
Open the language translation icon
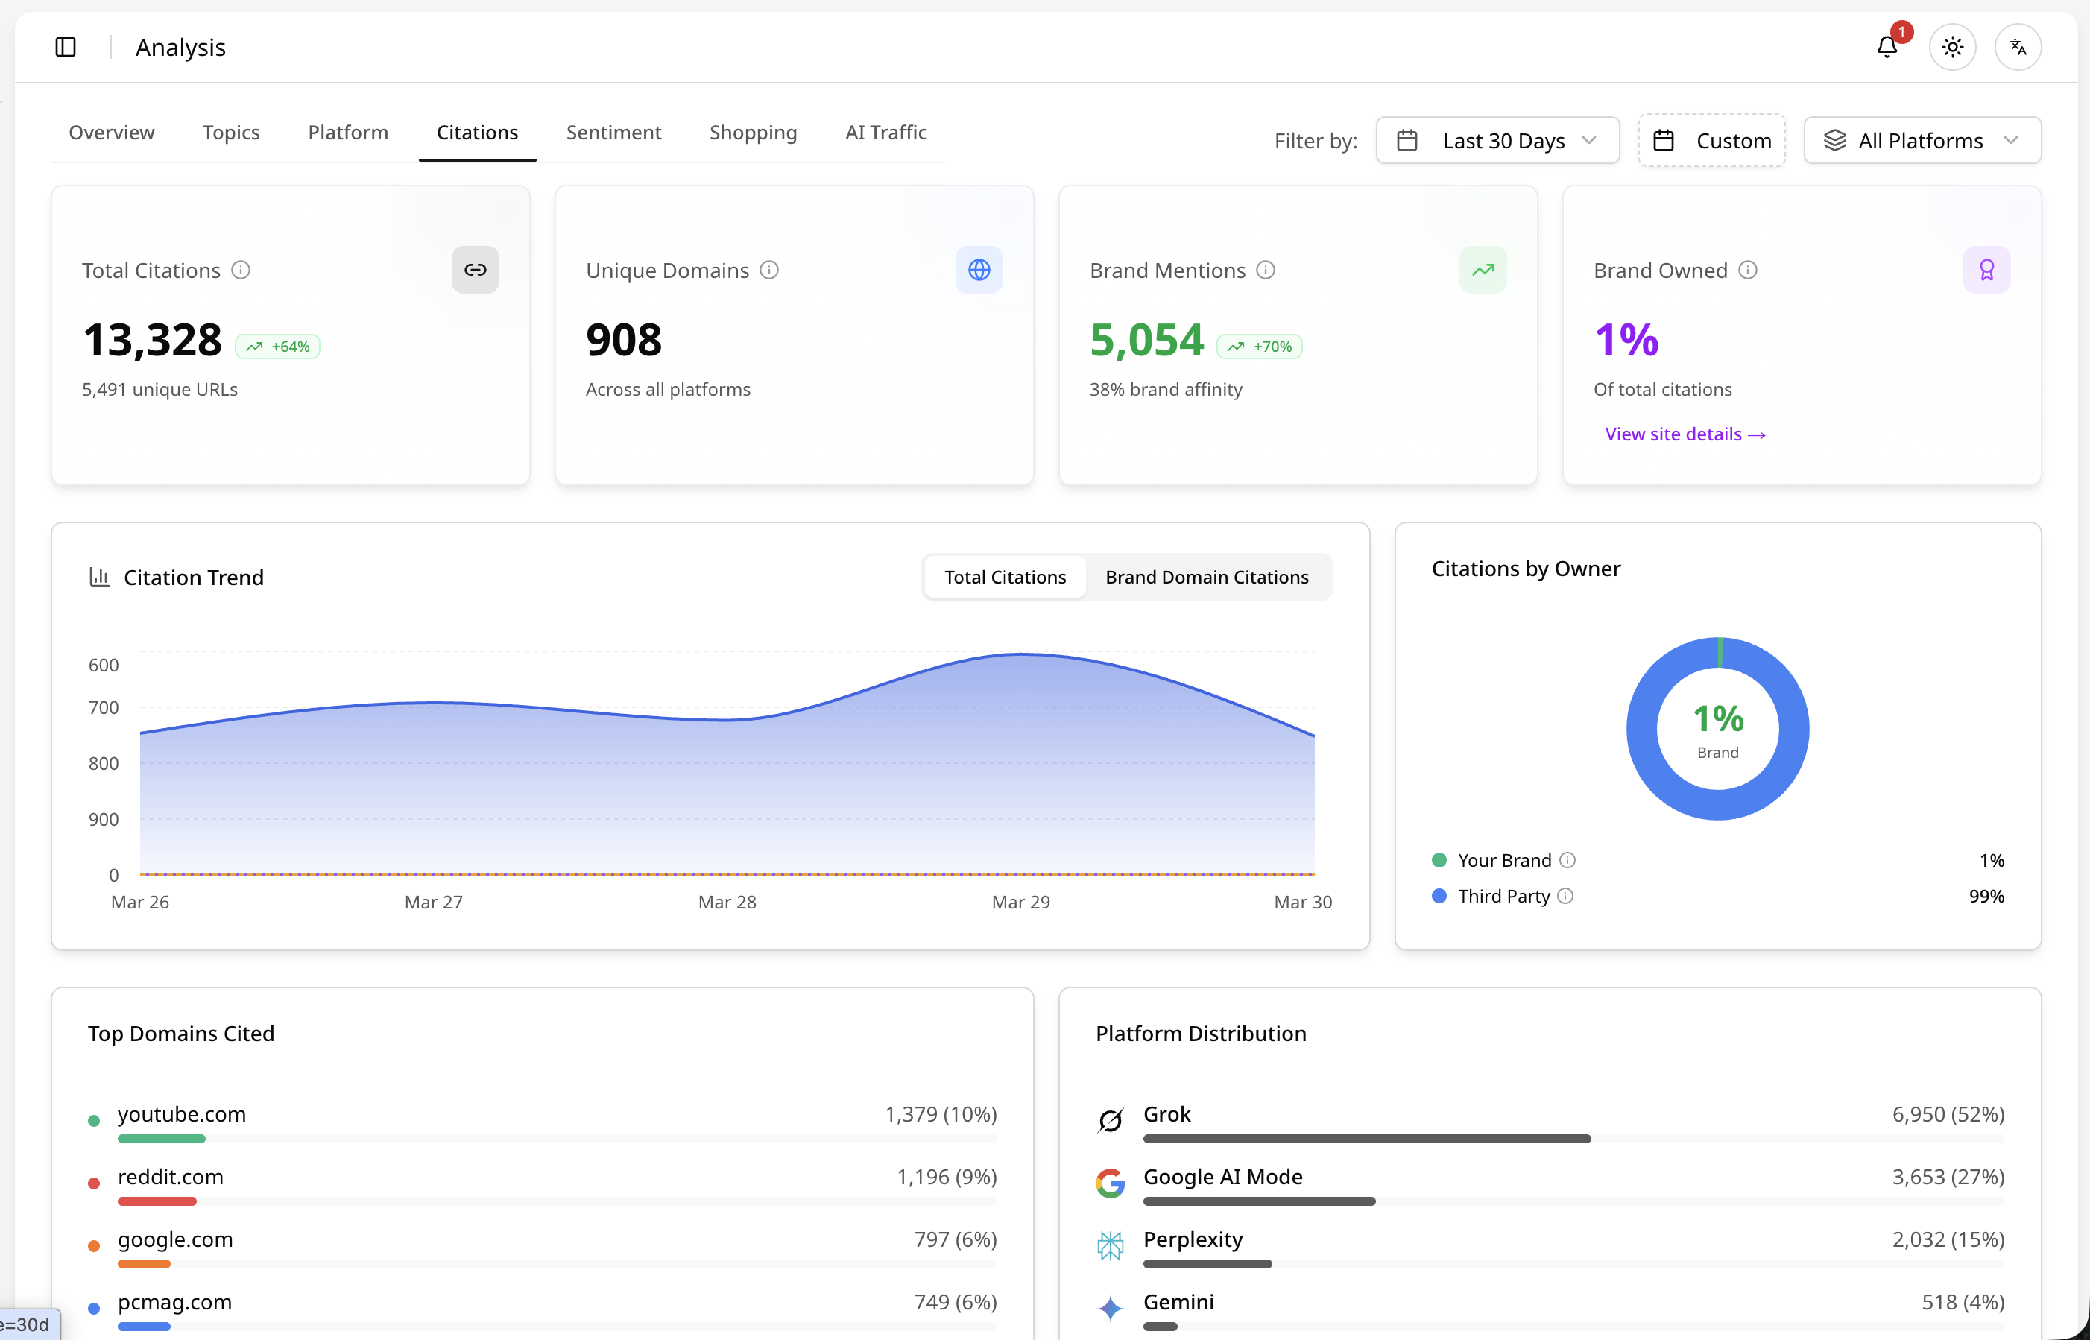tap(2018, 47)
